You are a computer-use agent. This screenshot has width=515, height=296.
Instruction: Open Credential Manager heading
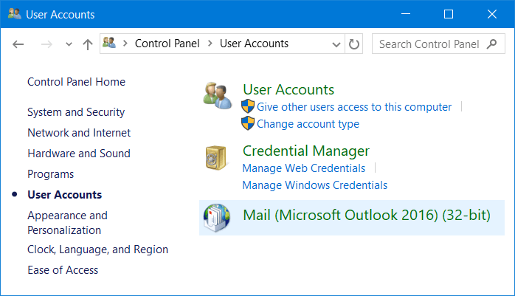coord(306,151)
